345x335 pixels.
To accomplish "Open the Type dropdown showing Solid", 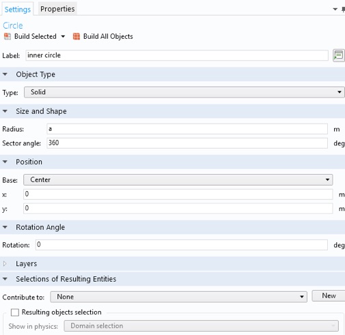I will pyautogui.click(x=184, y=92).
